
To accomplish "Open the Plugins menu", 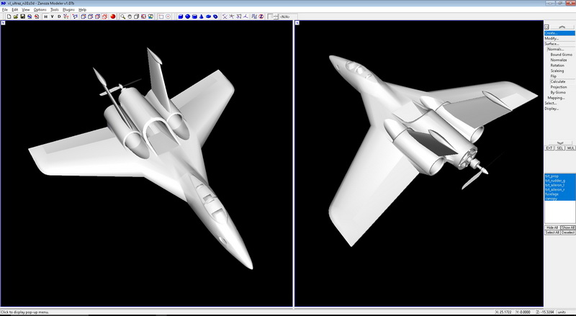I will pos(68,9).
